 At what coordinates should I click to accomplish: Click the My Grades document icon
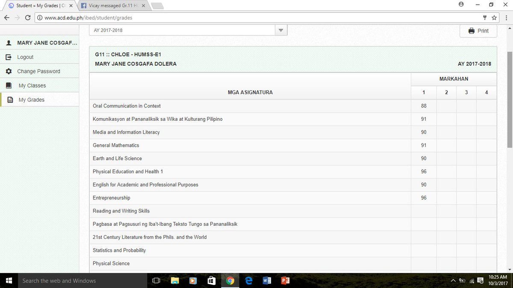[10, 99]
